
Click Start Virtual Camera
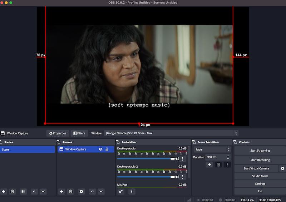pyautogui.click(x=256, y=168)
